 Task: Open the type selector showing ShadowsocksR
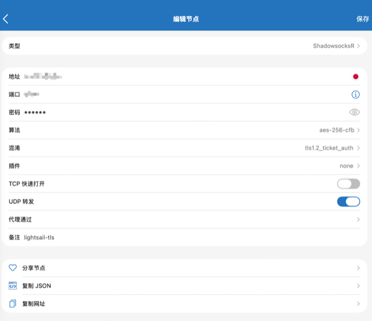click(x=336, y=46)
